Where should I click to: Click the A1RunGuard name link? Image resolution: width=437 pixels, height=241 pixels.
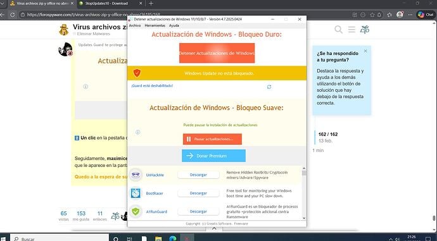[156, 212]
